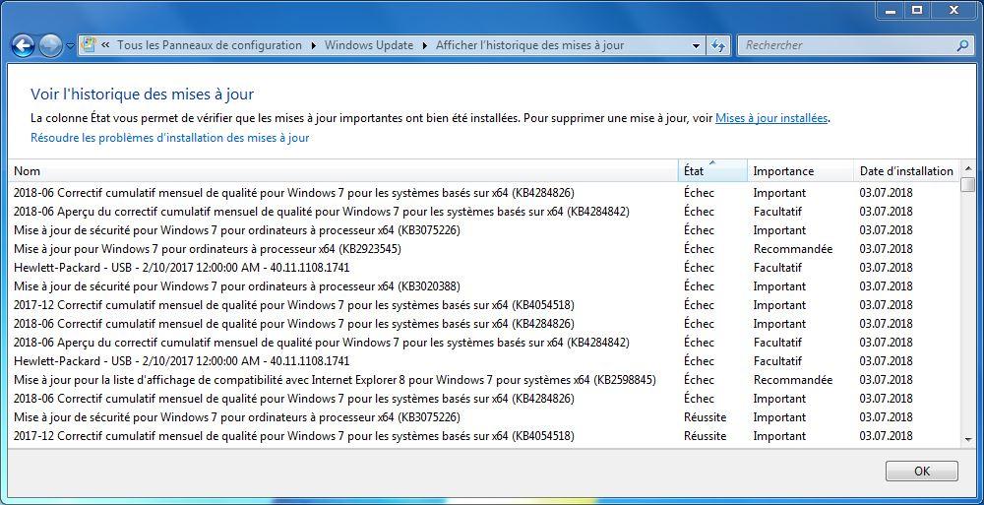Go back with the Back arrow button
The image size is (984, 505).
tap(24, 45)
